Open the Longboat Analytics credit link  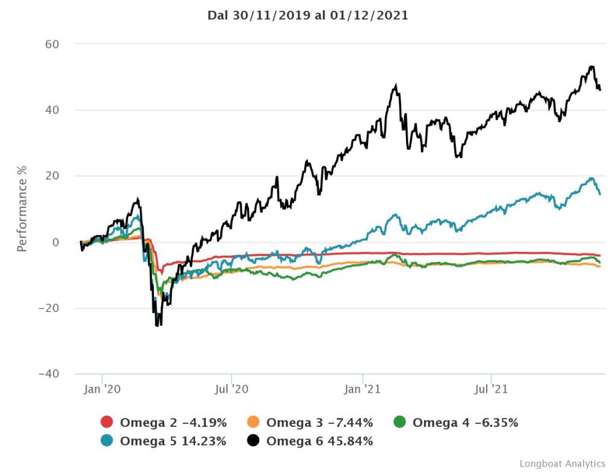coord(562,464)
